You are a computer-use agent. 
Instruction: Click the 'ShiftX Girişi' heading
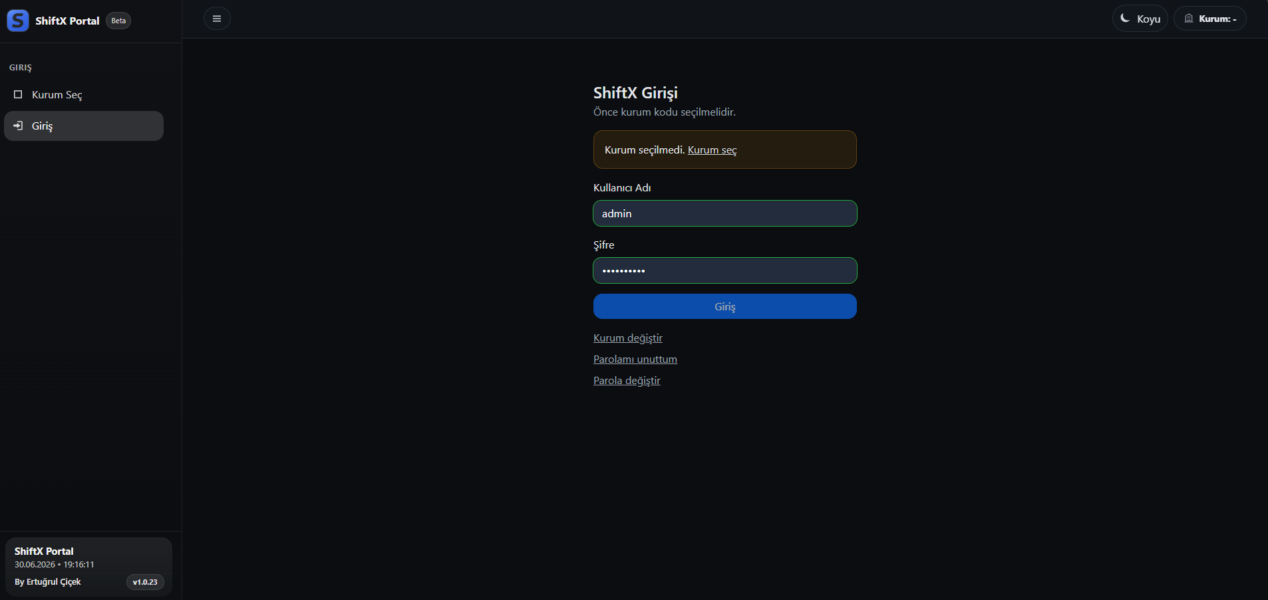click(635, 93)
